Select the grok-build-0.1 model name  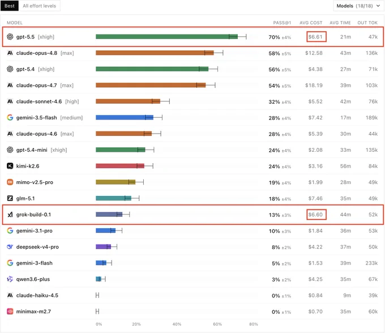tap(33, 215)
